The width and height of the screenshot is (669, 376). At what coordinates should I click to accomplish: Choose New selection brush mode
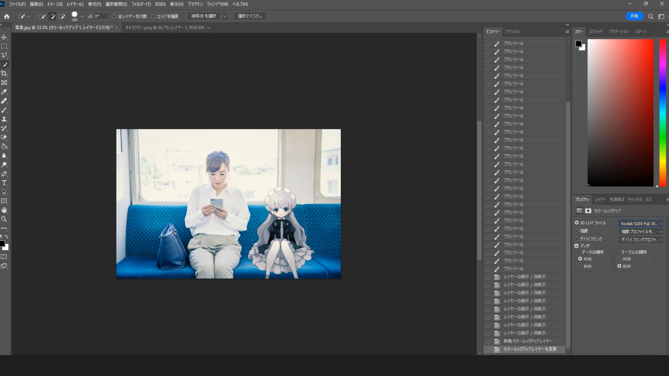coord(42,16)
